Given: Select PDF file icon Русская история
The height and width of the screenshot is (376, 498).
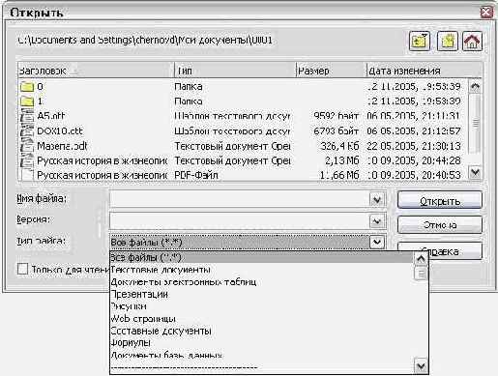Looking at the screenshot, I should pyautogui.click(x=27, y=175).
